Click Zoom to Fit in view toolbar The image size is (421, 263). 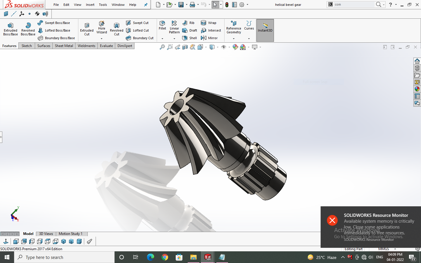[x=162, y=47]
